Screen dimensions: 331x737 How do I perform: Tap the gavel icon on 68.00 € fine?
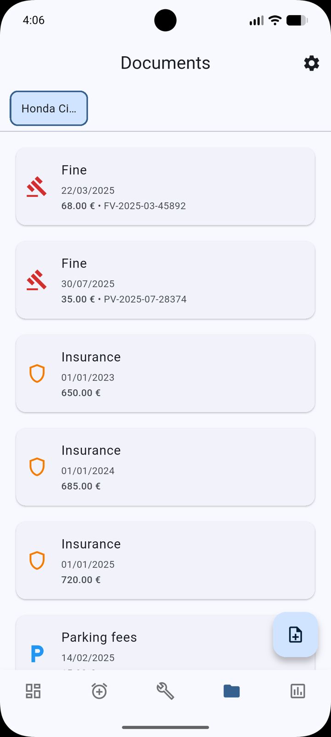click(x=37, y=187)
